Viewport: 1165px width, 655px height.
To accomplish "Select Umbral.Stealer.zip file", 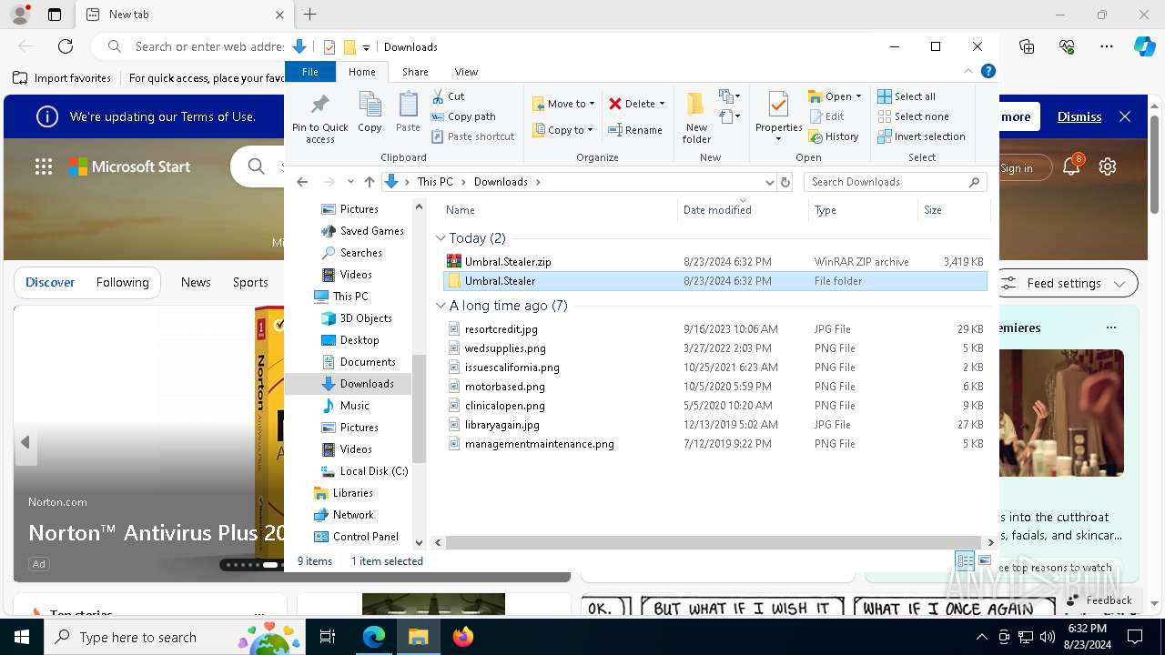I will pos(508,262).
